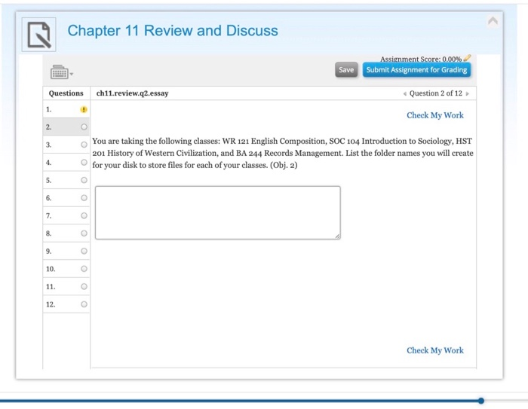Open question 6 in the list
The height and width of the screenshot is (409, 528).
[x=66, y=198]
